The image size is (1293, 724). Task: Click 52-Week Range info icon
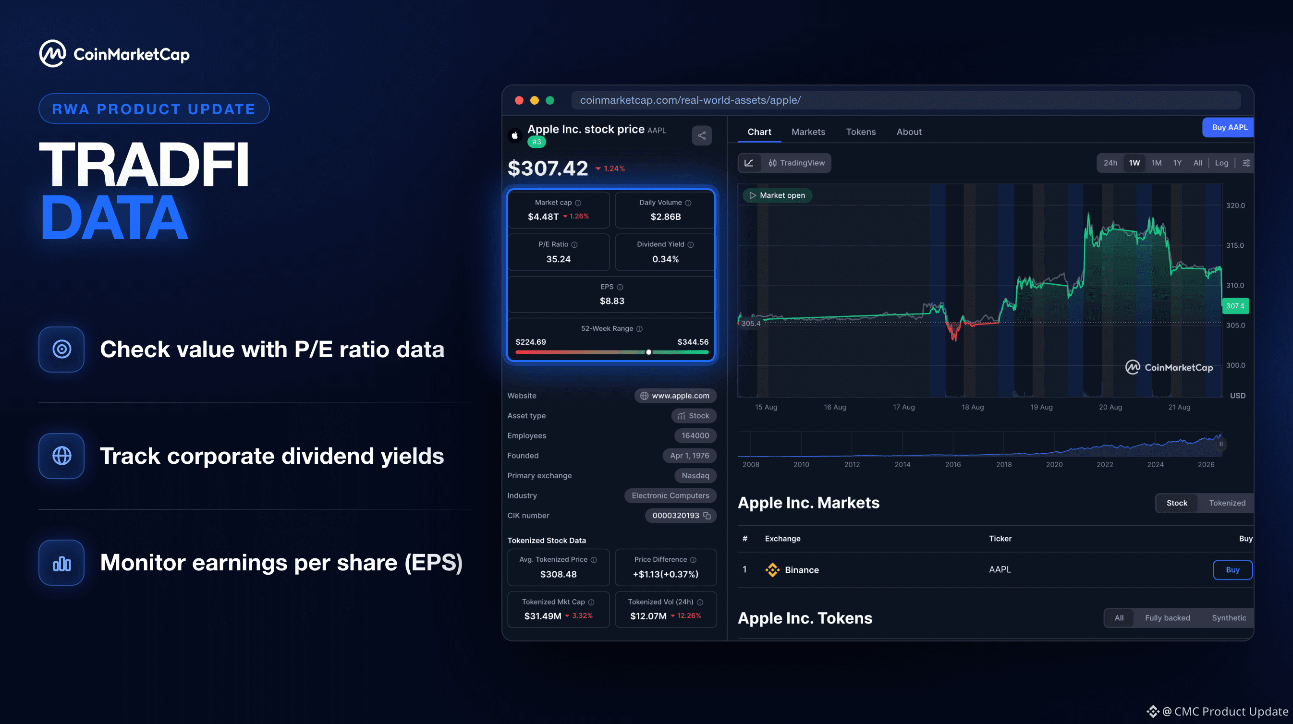pyautogui.click(x=639, y=329)
